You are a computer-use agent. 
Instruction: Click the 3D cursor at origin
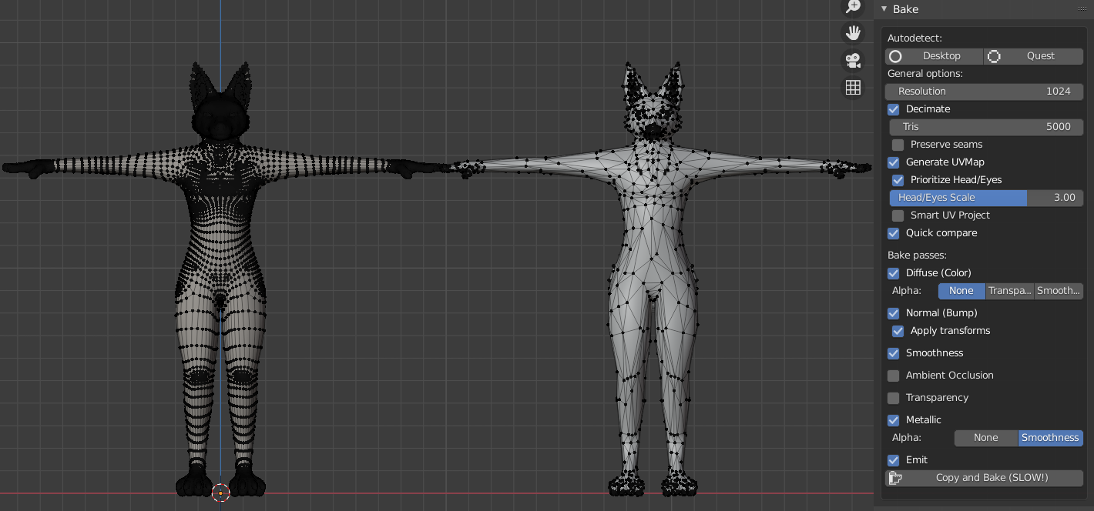coord(220,493)
